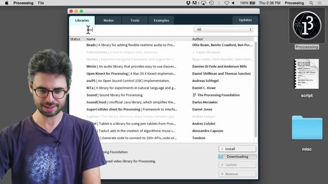328x184 pixels.
Task: Click the Install button
Action: click(237, 149)
